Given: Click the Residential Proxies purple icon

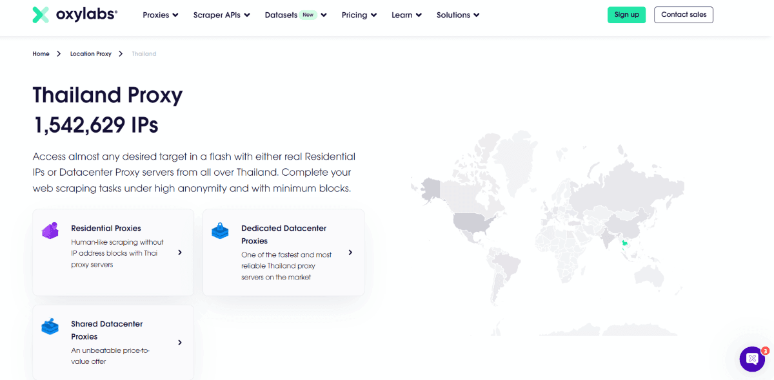Looking at the screenshot, I should click(x=50, y=231).
